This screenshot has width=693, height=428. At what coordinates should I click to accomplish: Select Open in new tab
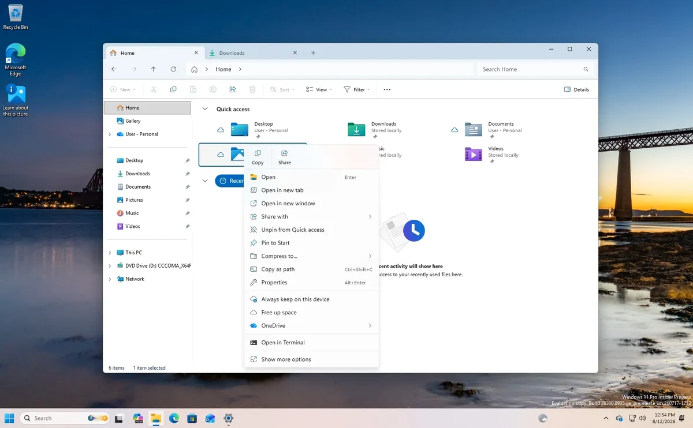(312, 190)
